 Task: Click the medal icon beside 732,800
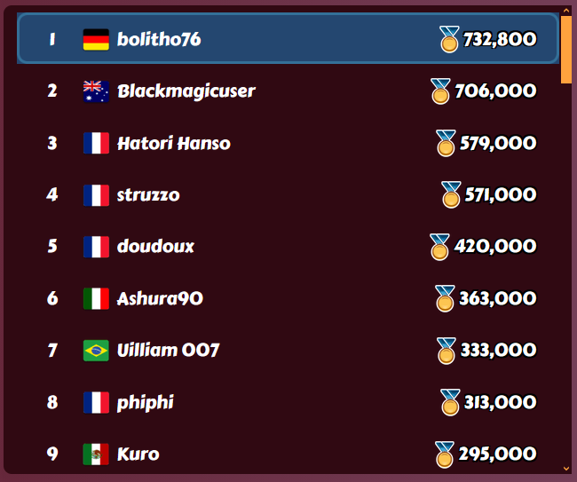449,39
